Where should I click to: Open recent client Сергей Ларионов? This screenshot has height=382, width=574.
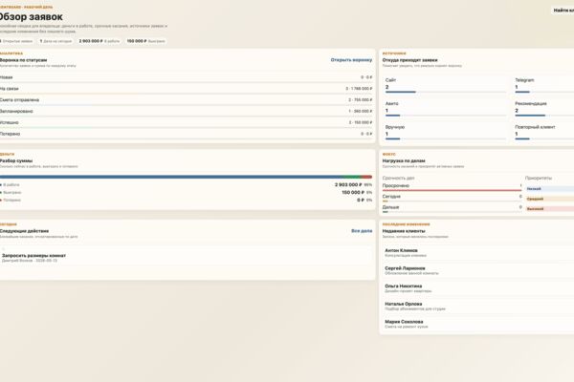(478, 270)
